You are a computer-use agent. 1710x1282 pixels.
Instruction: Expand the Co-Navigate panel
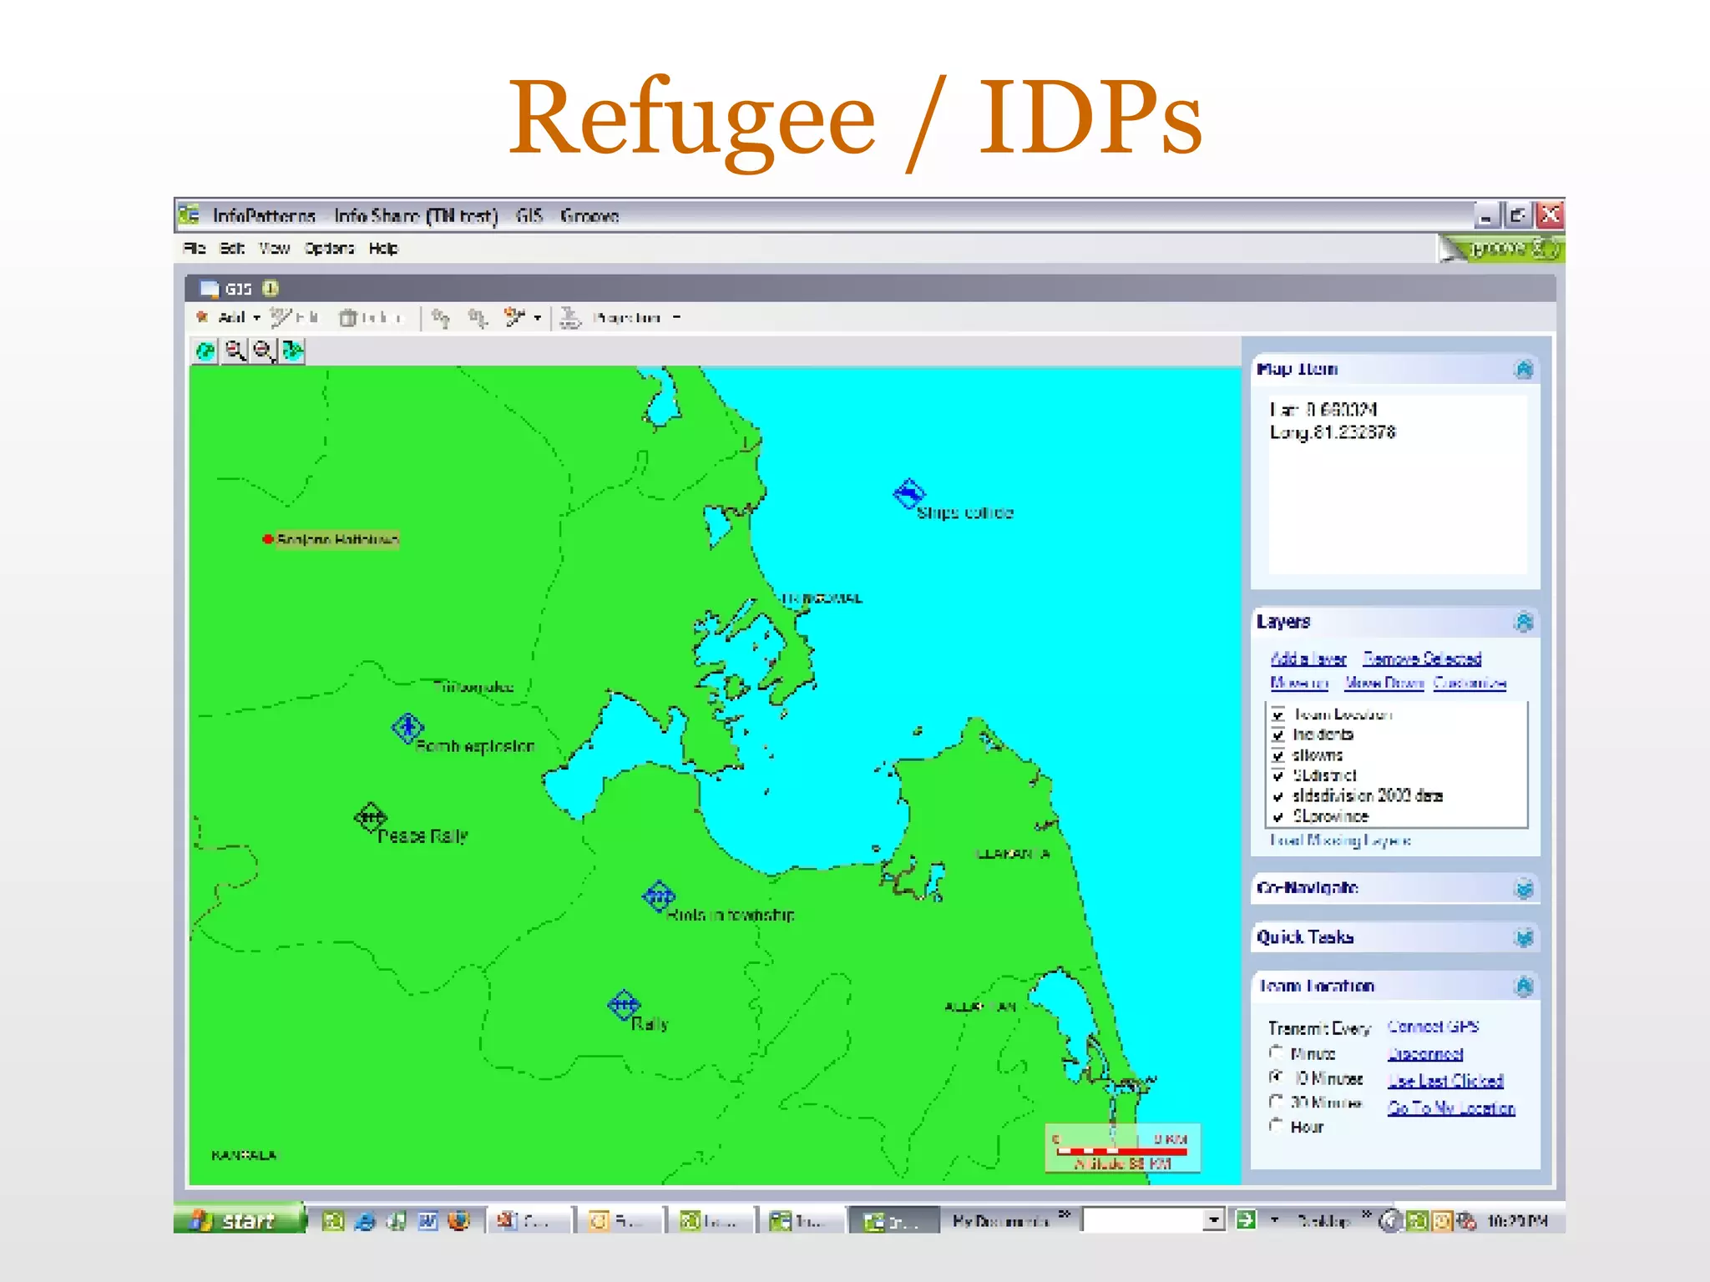tap(1524, 889)
